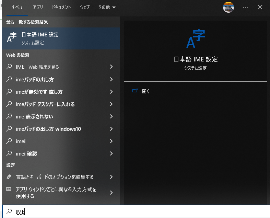This screenshot has width=270, height=218.
Task: Open 日本語 IME 設定 best match result
Action: click(x=61, y=38)
